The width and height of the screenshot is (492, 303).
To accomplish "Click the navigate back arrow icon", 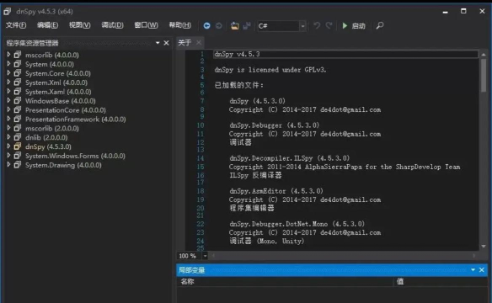I will tap(206, 26).
